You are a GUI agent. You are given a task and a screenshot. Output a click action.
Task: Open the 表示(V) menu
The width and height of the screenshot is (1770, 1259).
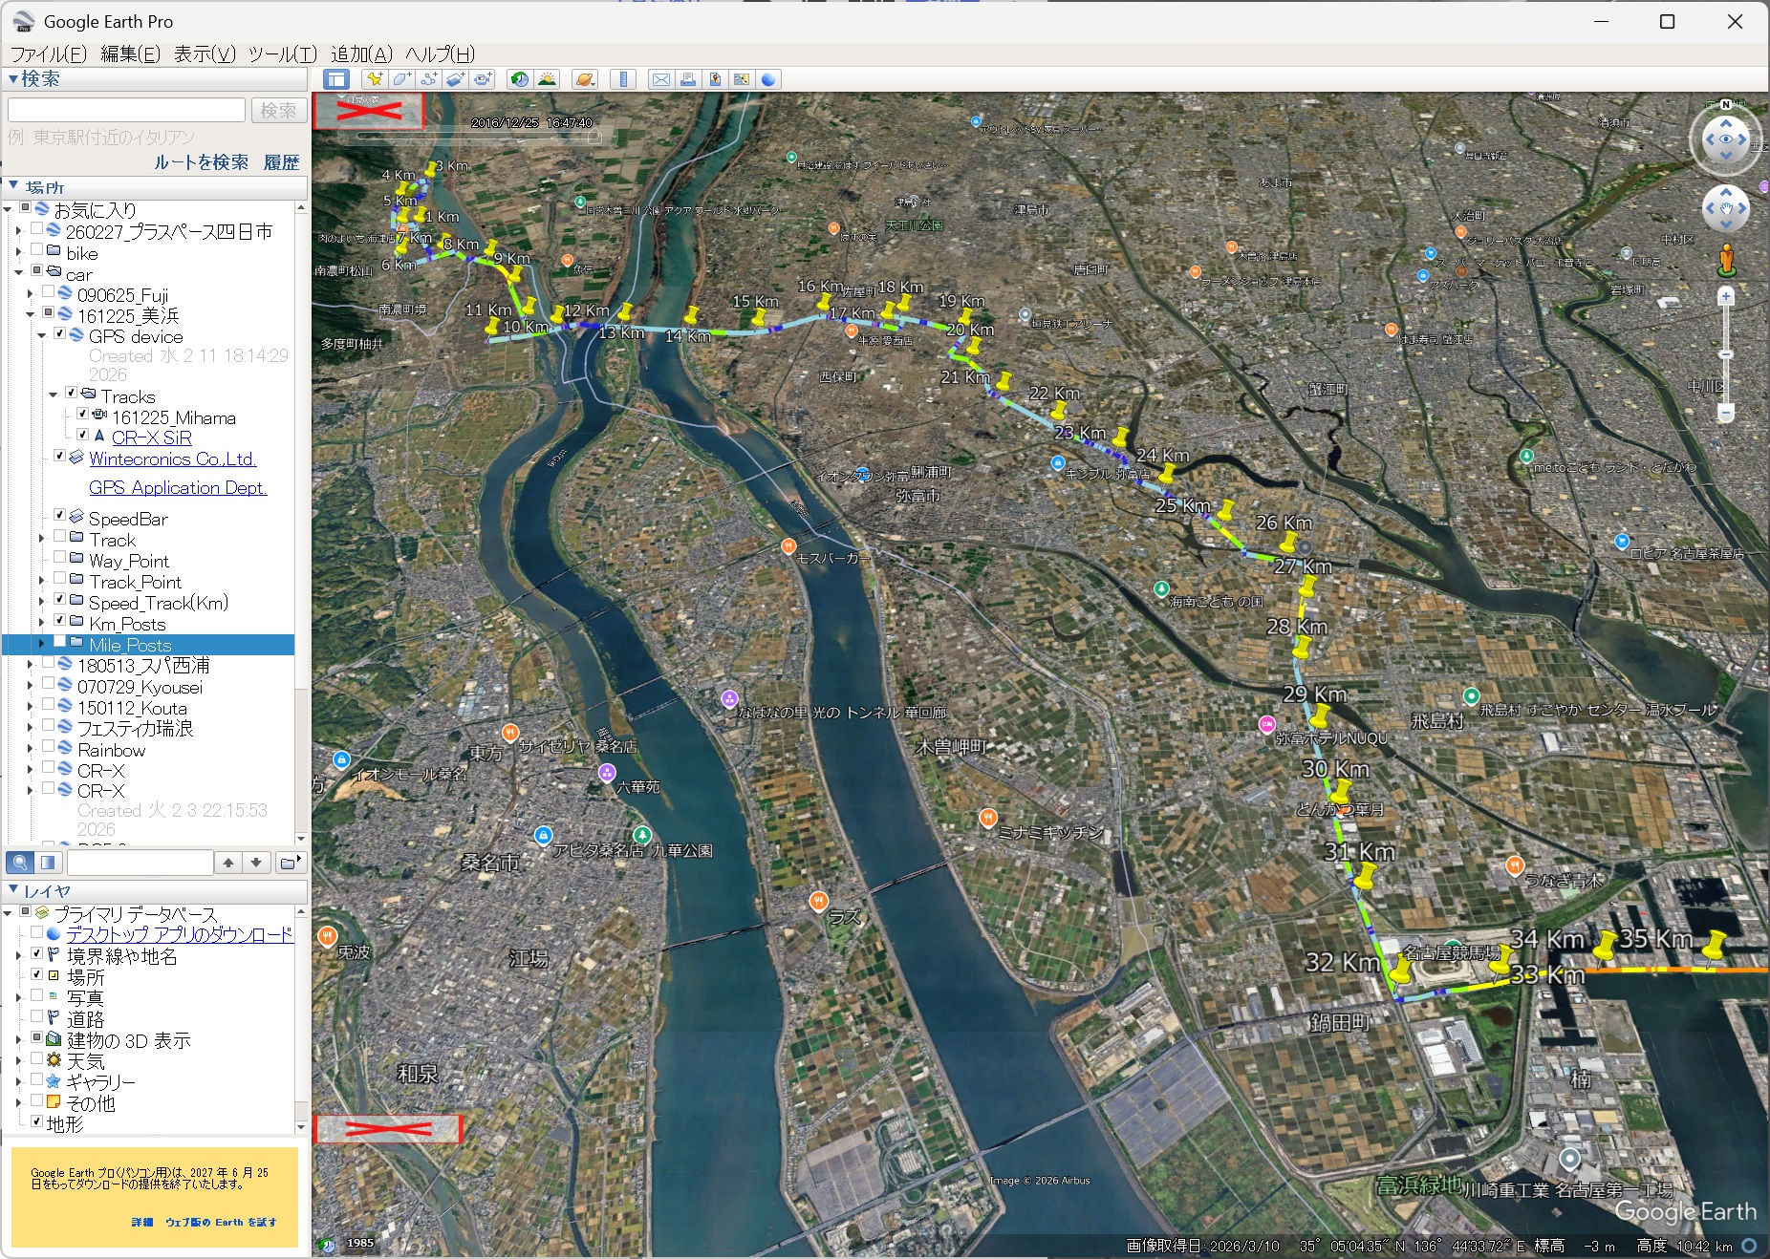pyautogui.click(x=205, y=54)
